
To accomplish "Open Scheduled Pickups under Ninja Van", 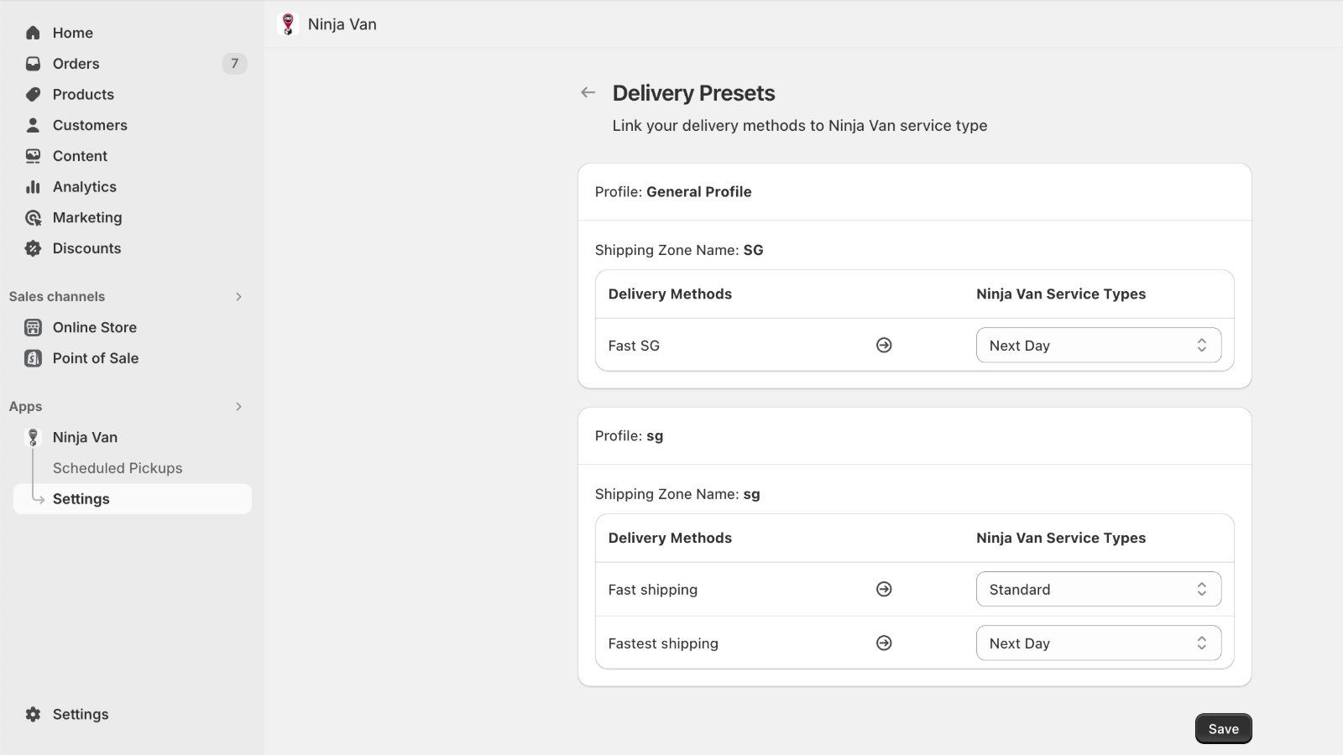I will [x=118, y=468].
